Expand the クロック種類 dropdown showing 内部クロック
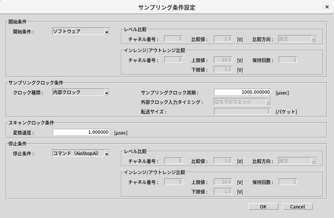334x218 pixels. 81,92
